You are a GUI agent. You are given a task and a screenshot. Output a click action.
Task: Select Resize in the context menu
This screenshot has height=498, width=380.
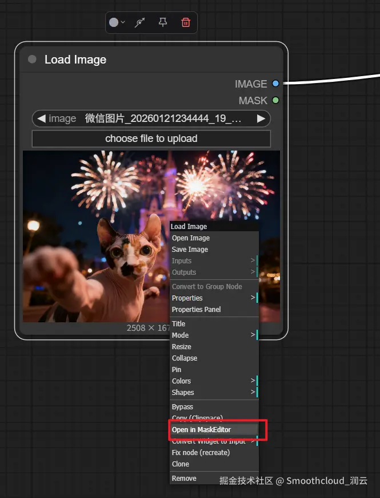click(x=214, y=346)
